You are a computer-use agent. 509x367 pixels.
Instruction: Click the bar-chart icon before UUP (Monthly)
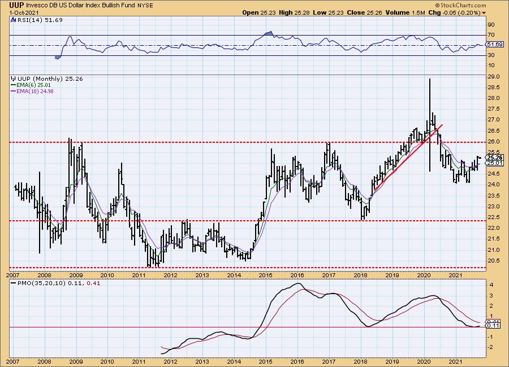[x=14, y=79]
